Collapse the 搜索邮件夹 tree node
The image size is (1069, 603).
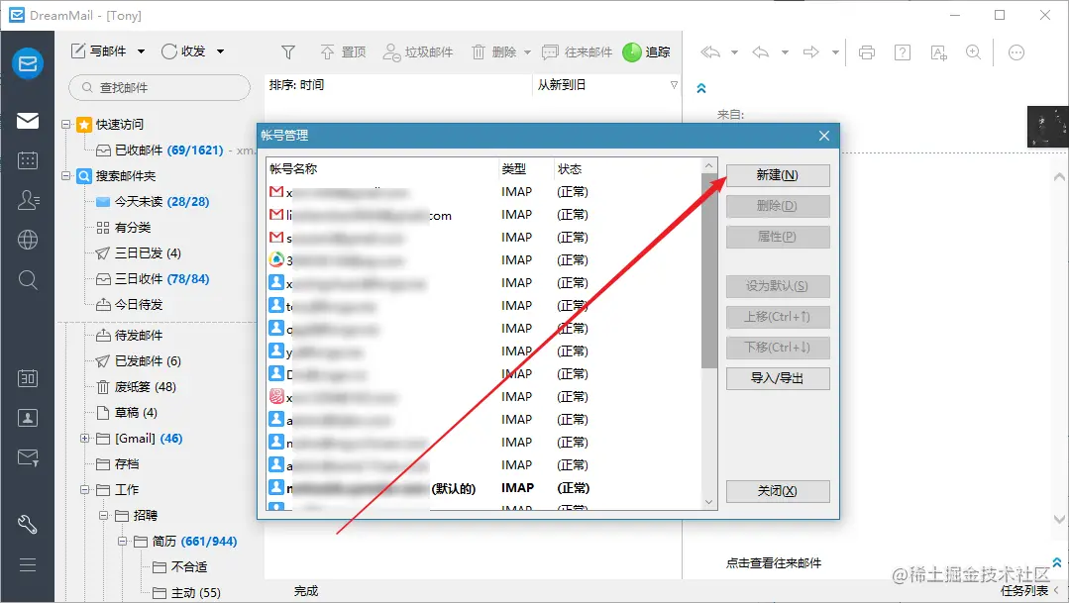66,176
